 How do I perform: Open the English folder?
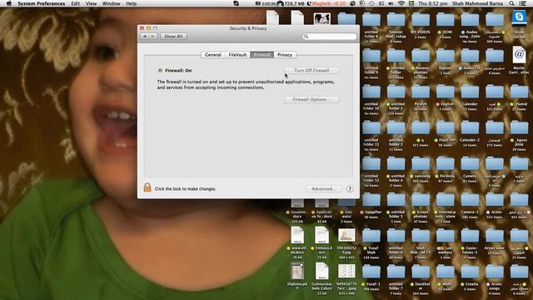[445, 92]
